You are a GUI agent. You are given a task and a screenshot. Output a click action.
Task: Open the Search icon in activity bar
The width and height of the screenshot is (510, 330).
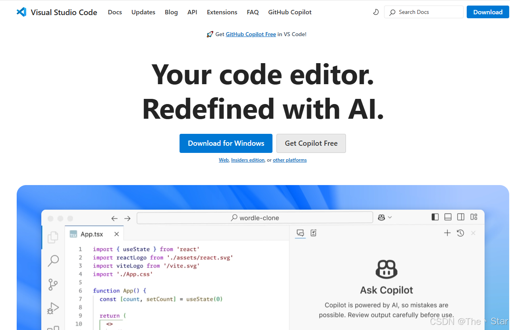(x=53, y=261)
